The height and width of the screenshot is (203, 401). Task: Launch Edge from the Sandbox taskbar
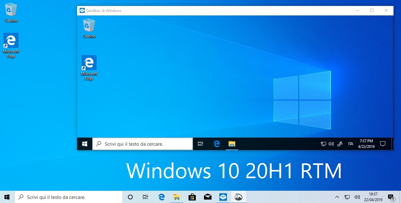216,144
